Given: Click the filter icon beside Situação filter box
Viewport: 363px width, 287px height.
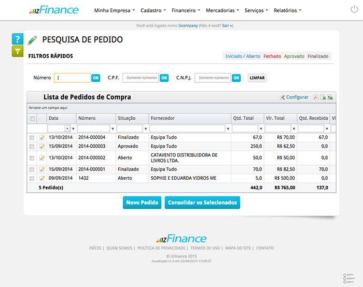Looking at the screenshot, I should (x=146, y=128).
